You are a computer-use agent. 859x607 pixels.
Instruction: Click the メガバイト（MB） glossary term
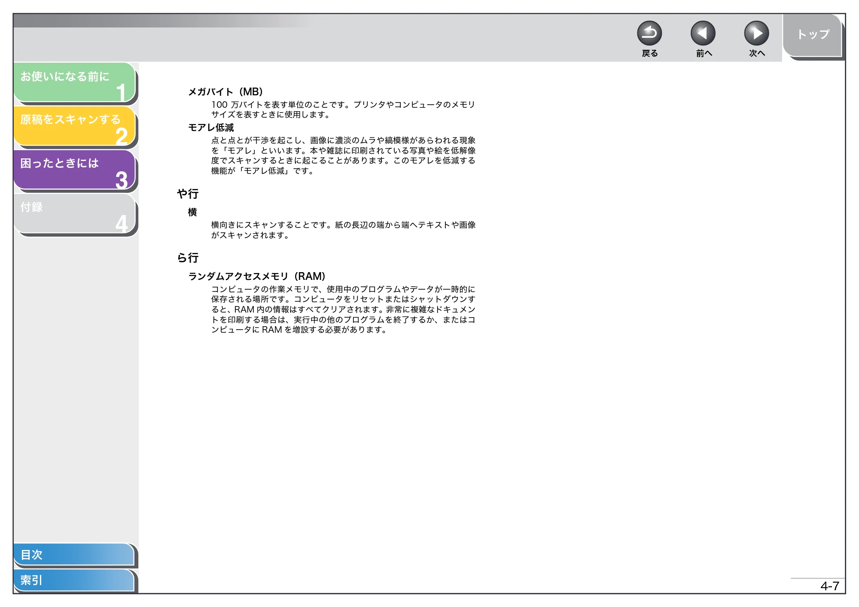pos(225,92)
